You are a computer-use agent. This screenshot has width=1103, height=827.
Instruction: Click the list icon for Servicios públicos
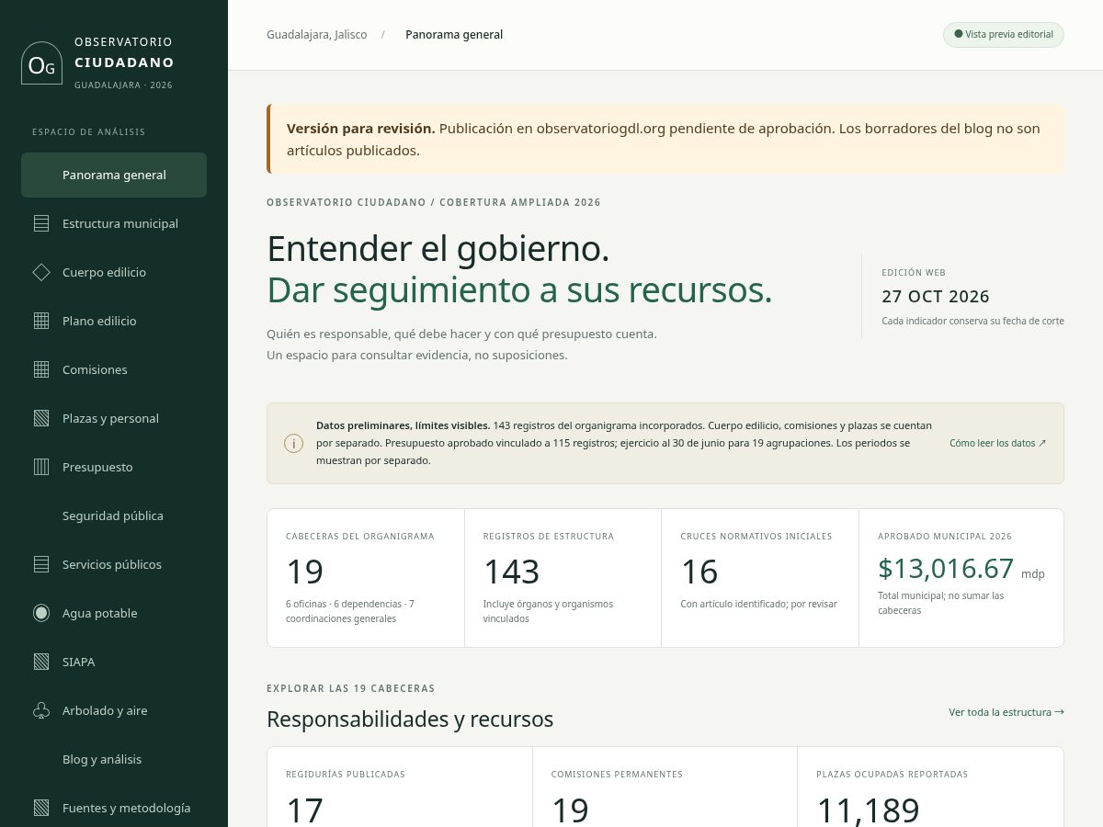click(x=41, y=564)
